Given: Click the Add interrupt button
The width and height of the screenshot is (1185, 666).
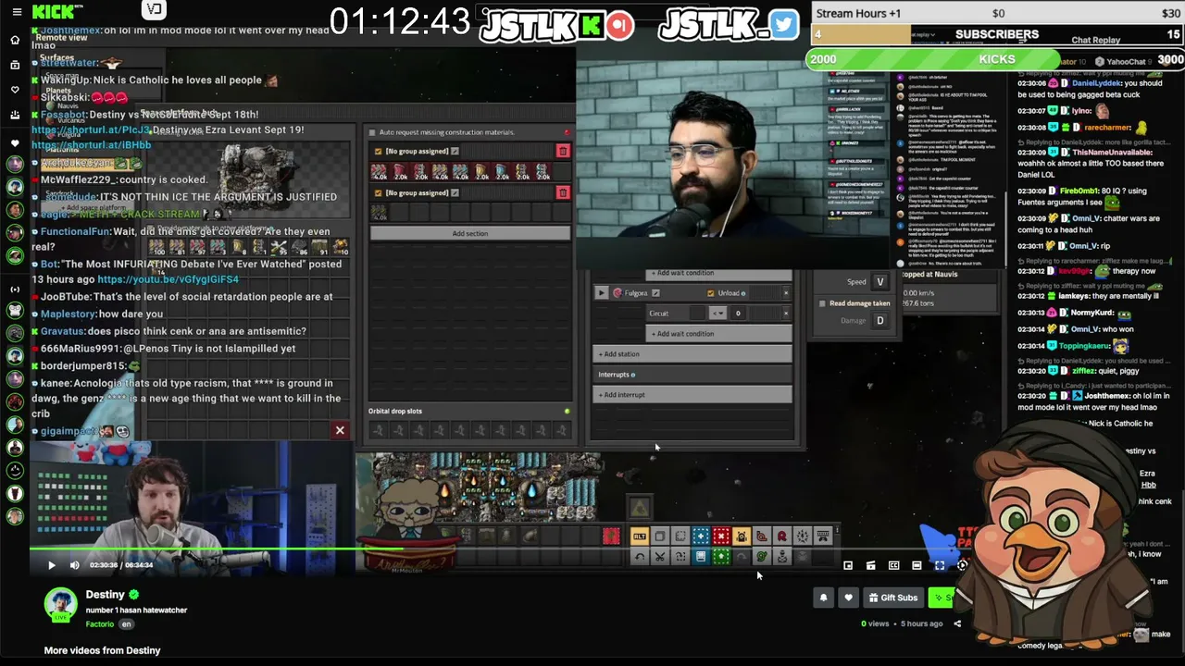Looking at the screenshot, I should (692, 395).
